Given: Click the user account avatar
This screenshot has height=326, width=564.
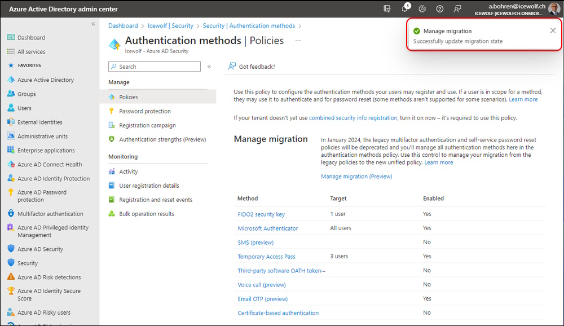Looking at the screenshot, I should pos(554,8).
